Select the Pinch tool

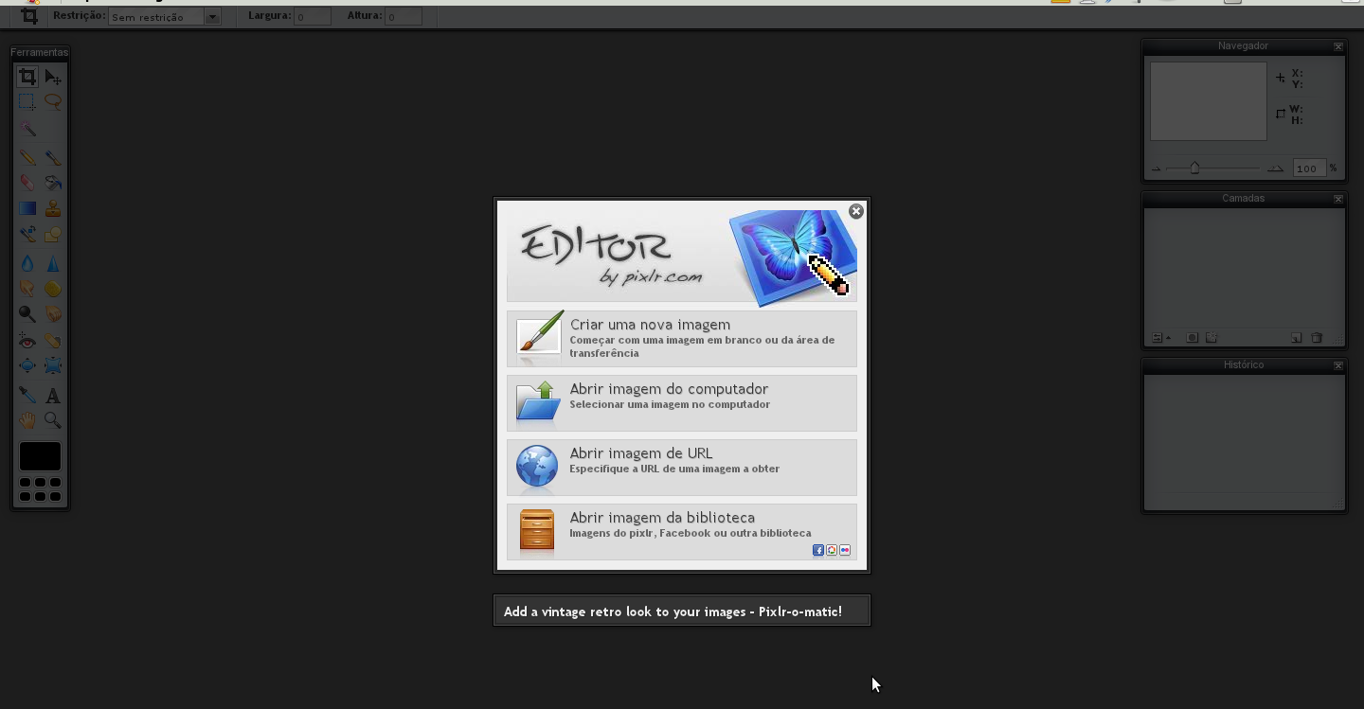pyautogui.click(x=53, y=365)
